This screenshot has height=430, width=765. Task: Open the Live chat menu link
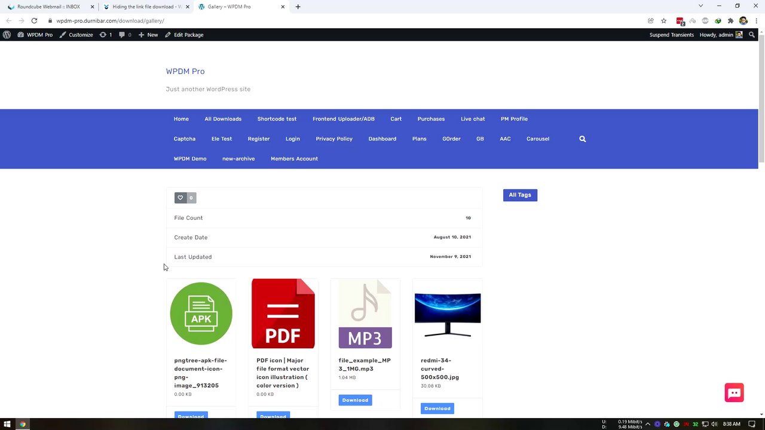[x=473, y=119]
